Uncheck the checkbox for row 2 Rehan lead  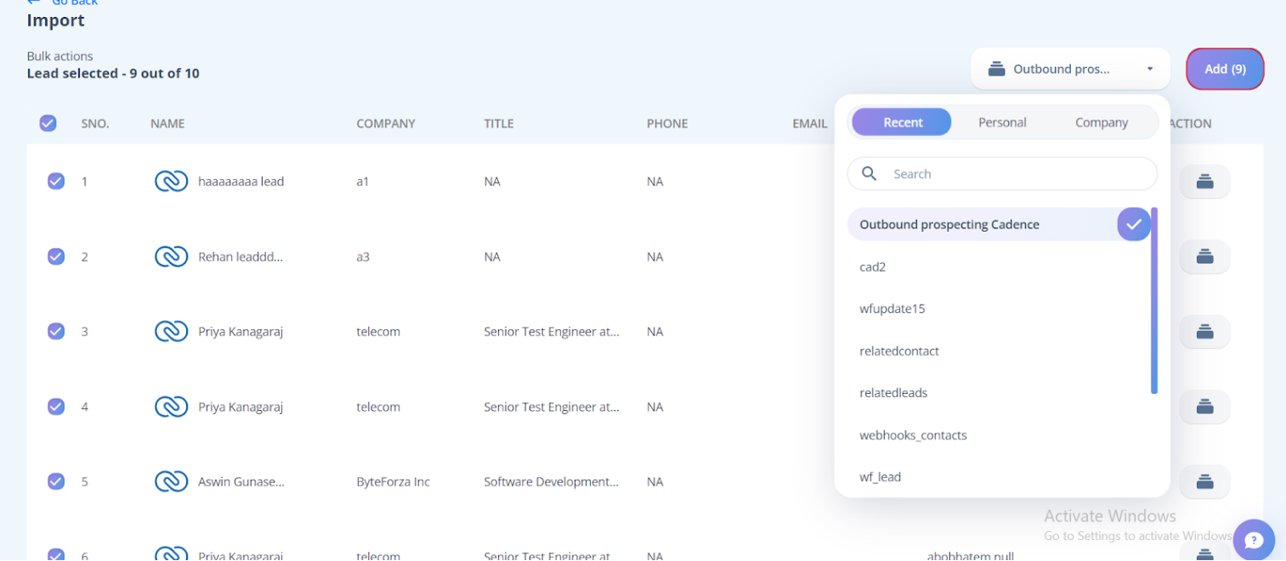(56, 256)
